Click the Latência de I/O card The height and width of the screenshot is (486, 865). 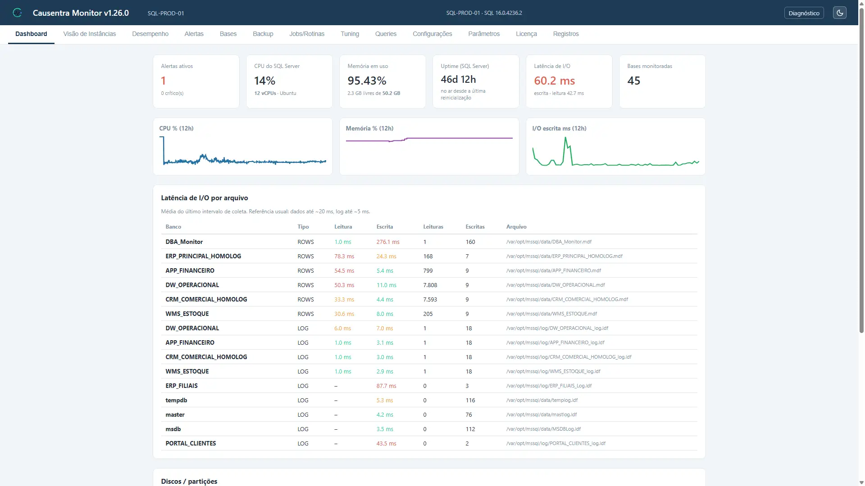[569, 81]
